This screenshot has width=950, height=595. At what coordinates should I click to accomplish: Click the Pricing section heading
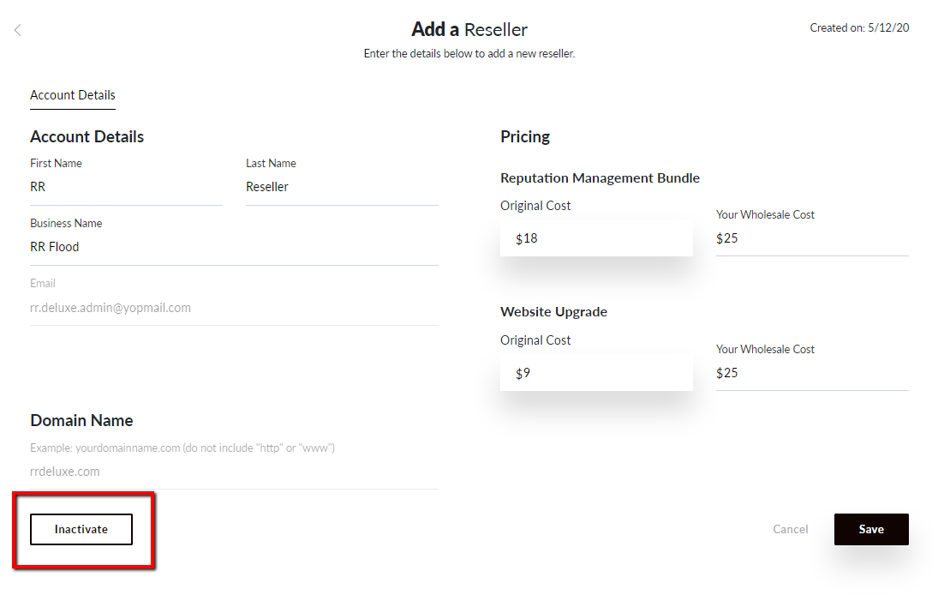[x=525, y=136]
